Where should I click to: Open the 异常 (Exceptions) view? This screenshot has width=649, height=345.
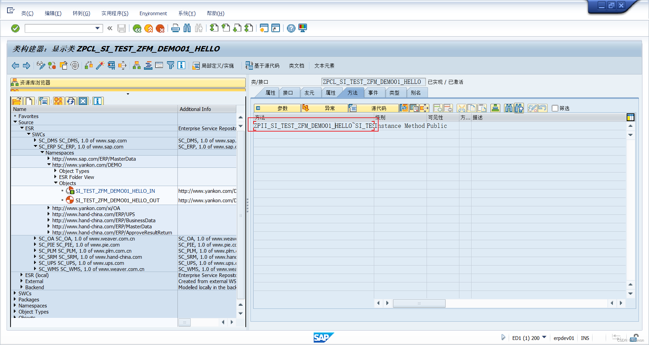pos(325,108)
